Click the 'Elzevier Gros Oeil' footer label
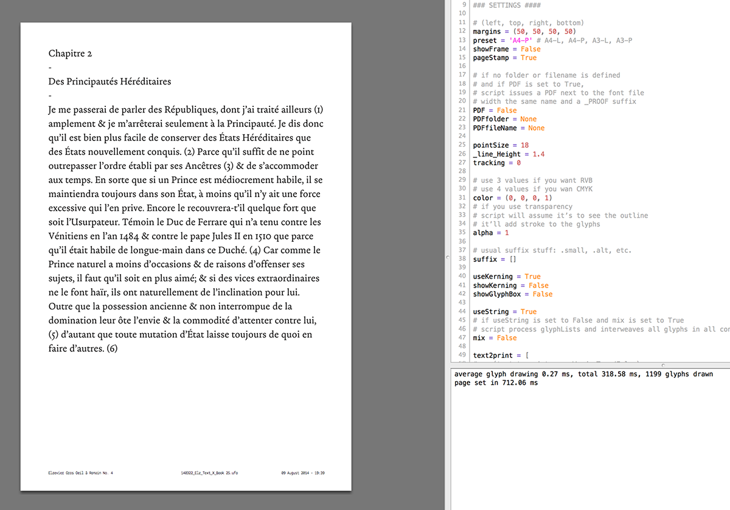Image resolution: width=730 pixels, height=510 pixels. point(81,472)
